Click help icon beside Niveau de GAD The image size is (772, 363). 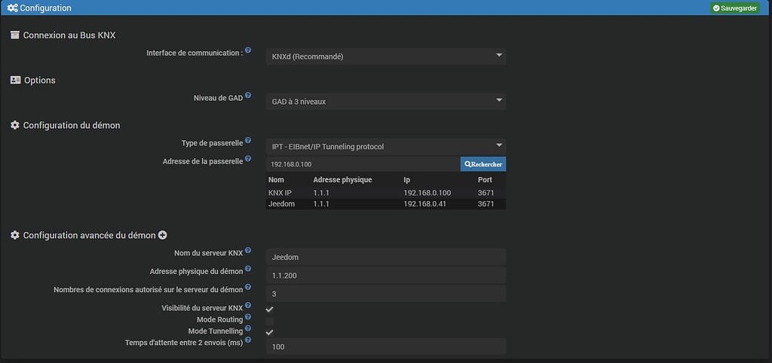248,95
